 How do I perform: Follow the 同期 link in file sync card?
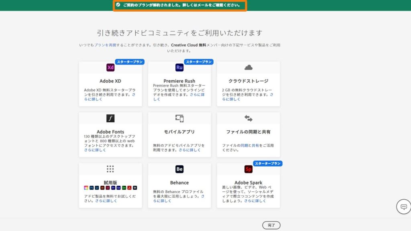click(244, 145)
